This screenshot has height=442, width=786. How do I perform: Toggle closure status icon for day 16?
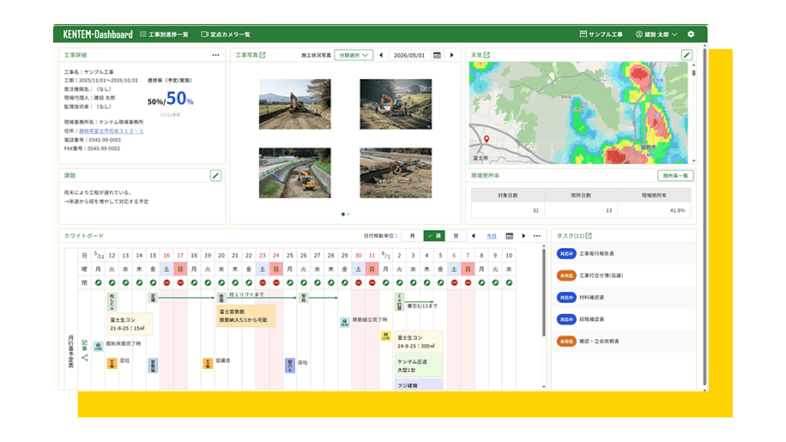click(166, 282)
